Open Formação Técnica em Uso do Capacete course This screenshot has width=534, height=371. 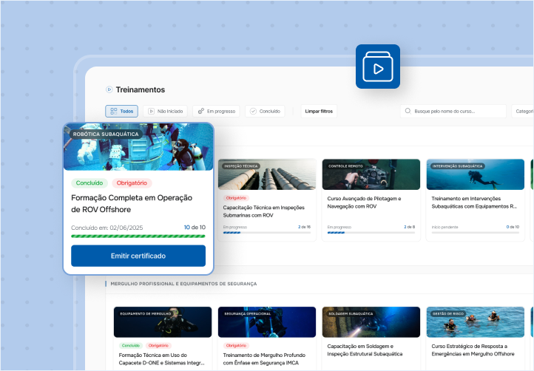(x=162, y=359)
